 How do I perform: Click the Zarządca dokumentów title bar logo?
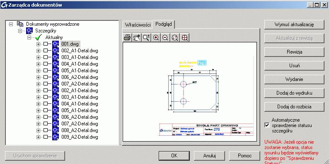pos(4,5)
